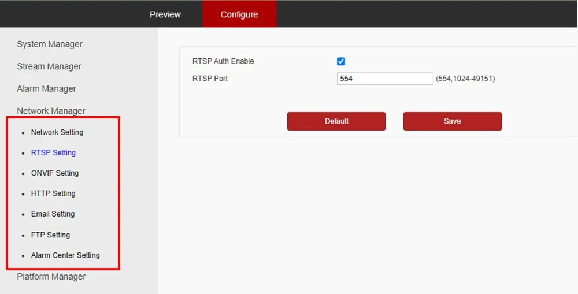Go to ONVIF Setting
Image resolution: width=578 pixels, height=294 pixels.
click(55, 173)
